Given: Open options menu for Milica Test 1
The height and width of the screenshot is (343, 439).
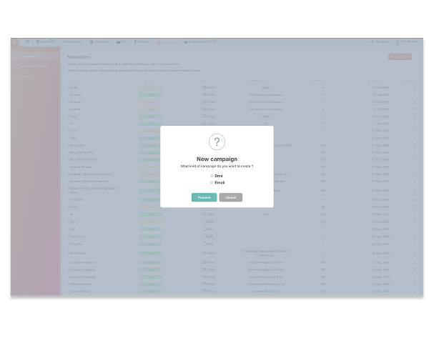Looking at the screenshot, I should [414, 145].
